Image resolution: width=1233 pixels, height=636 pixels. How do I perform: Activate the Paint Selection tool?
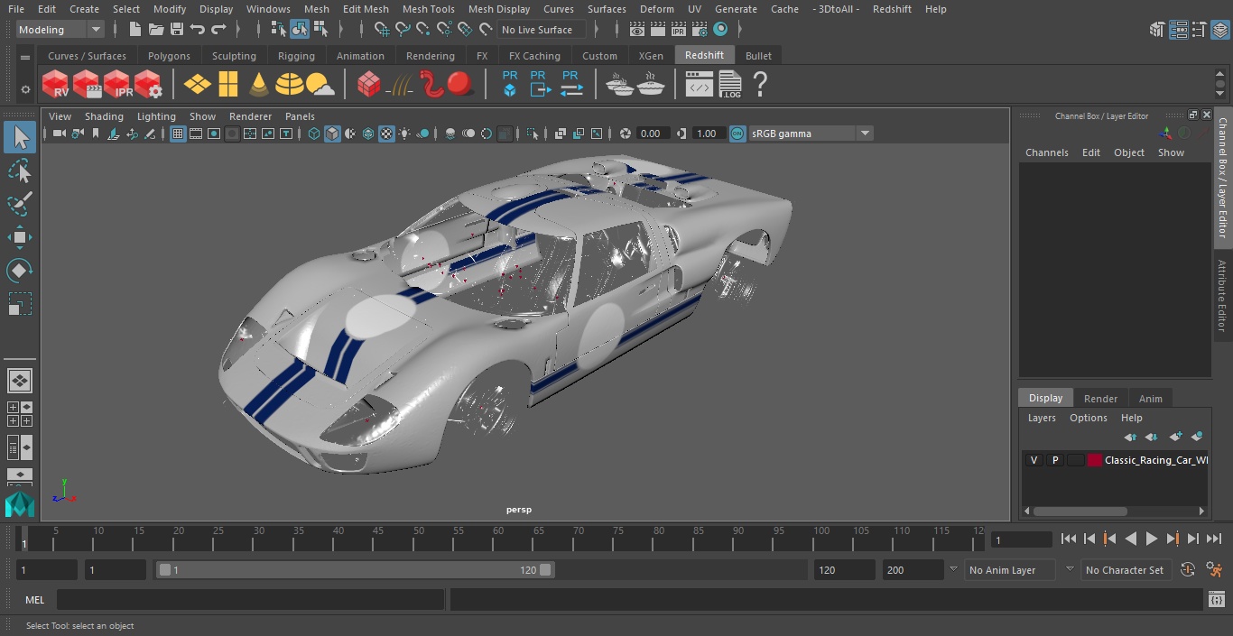(19, 204)
